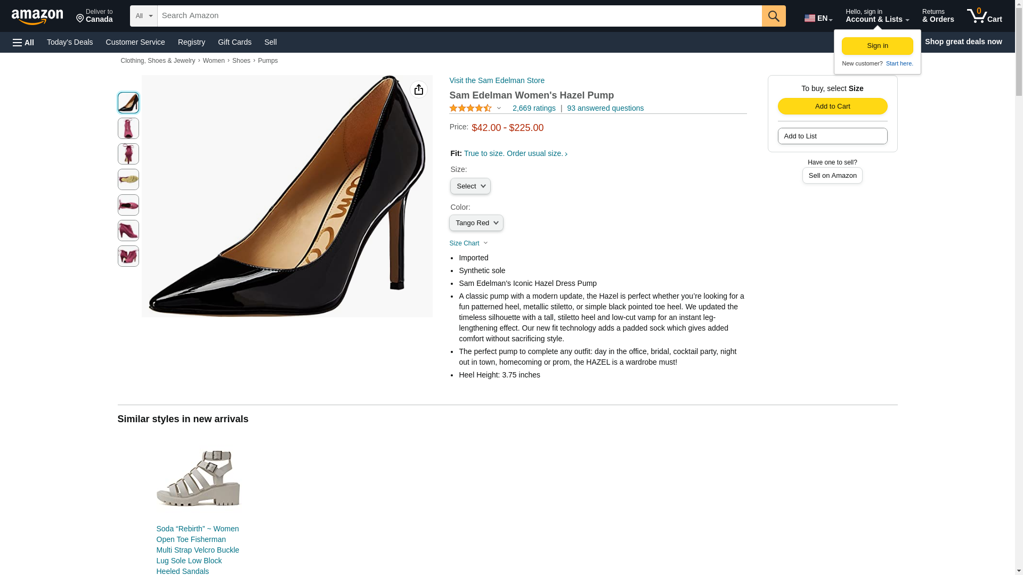Open the cart icon
Image resolution: width=1023 pixels, height=575 pixels.
point(985,16)
